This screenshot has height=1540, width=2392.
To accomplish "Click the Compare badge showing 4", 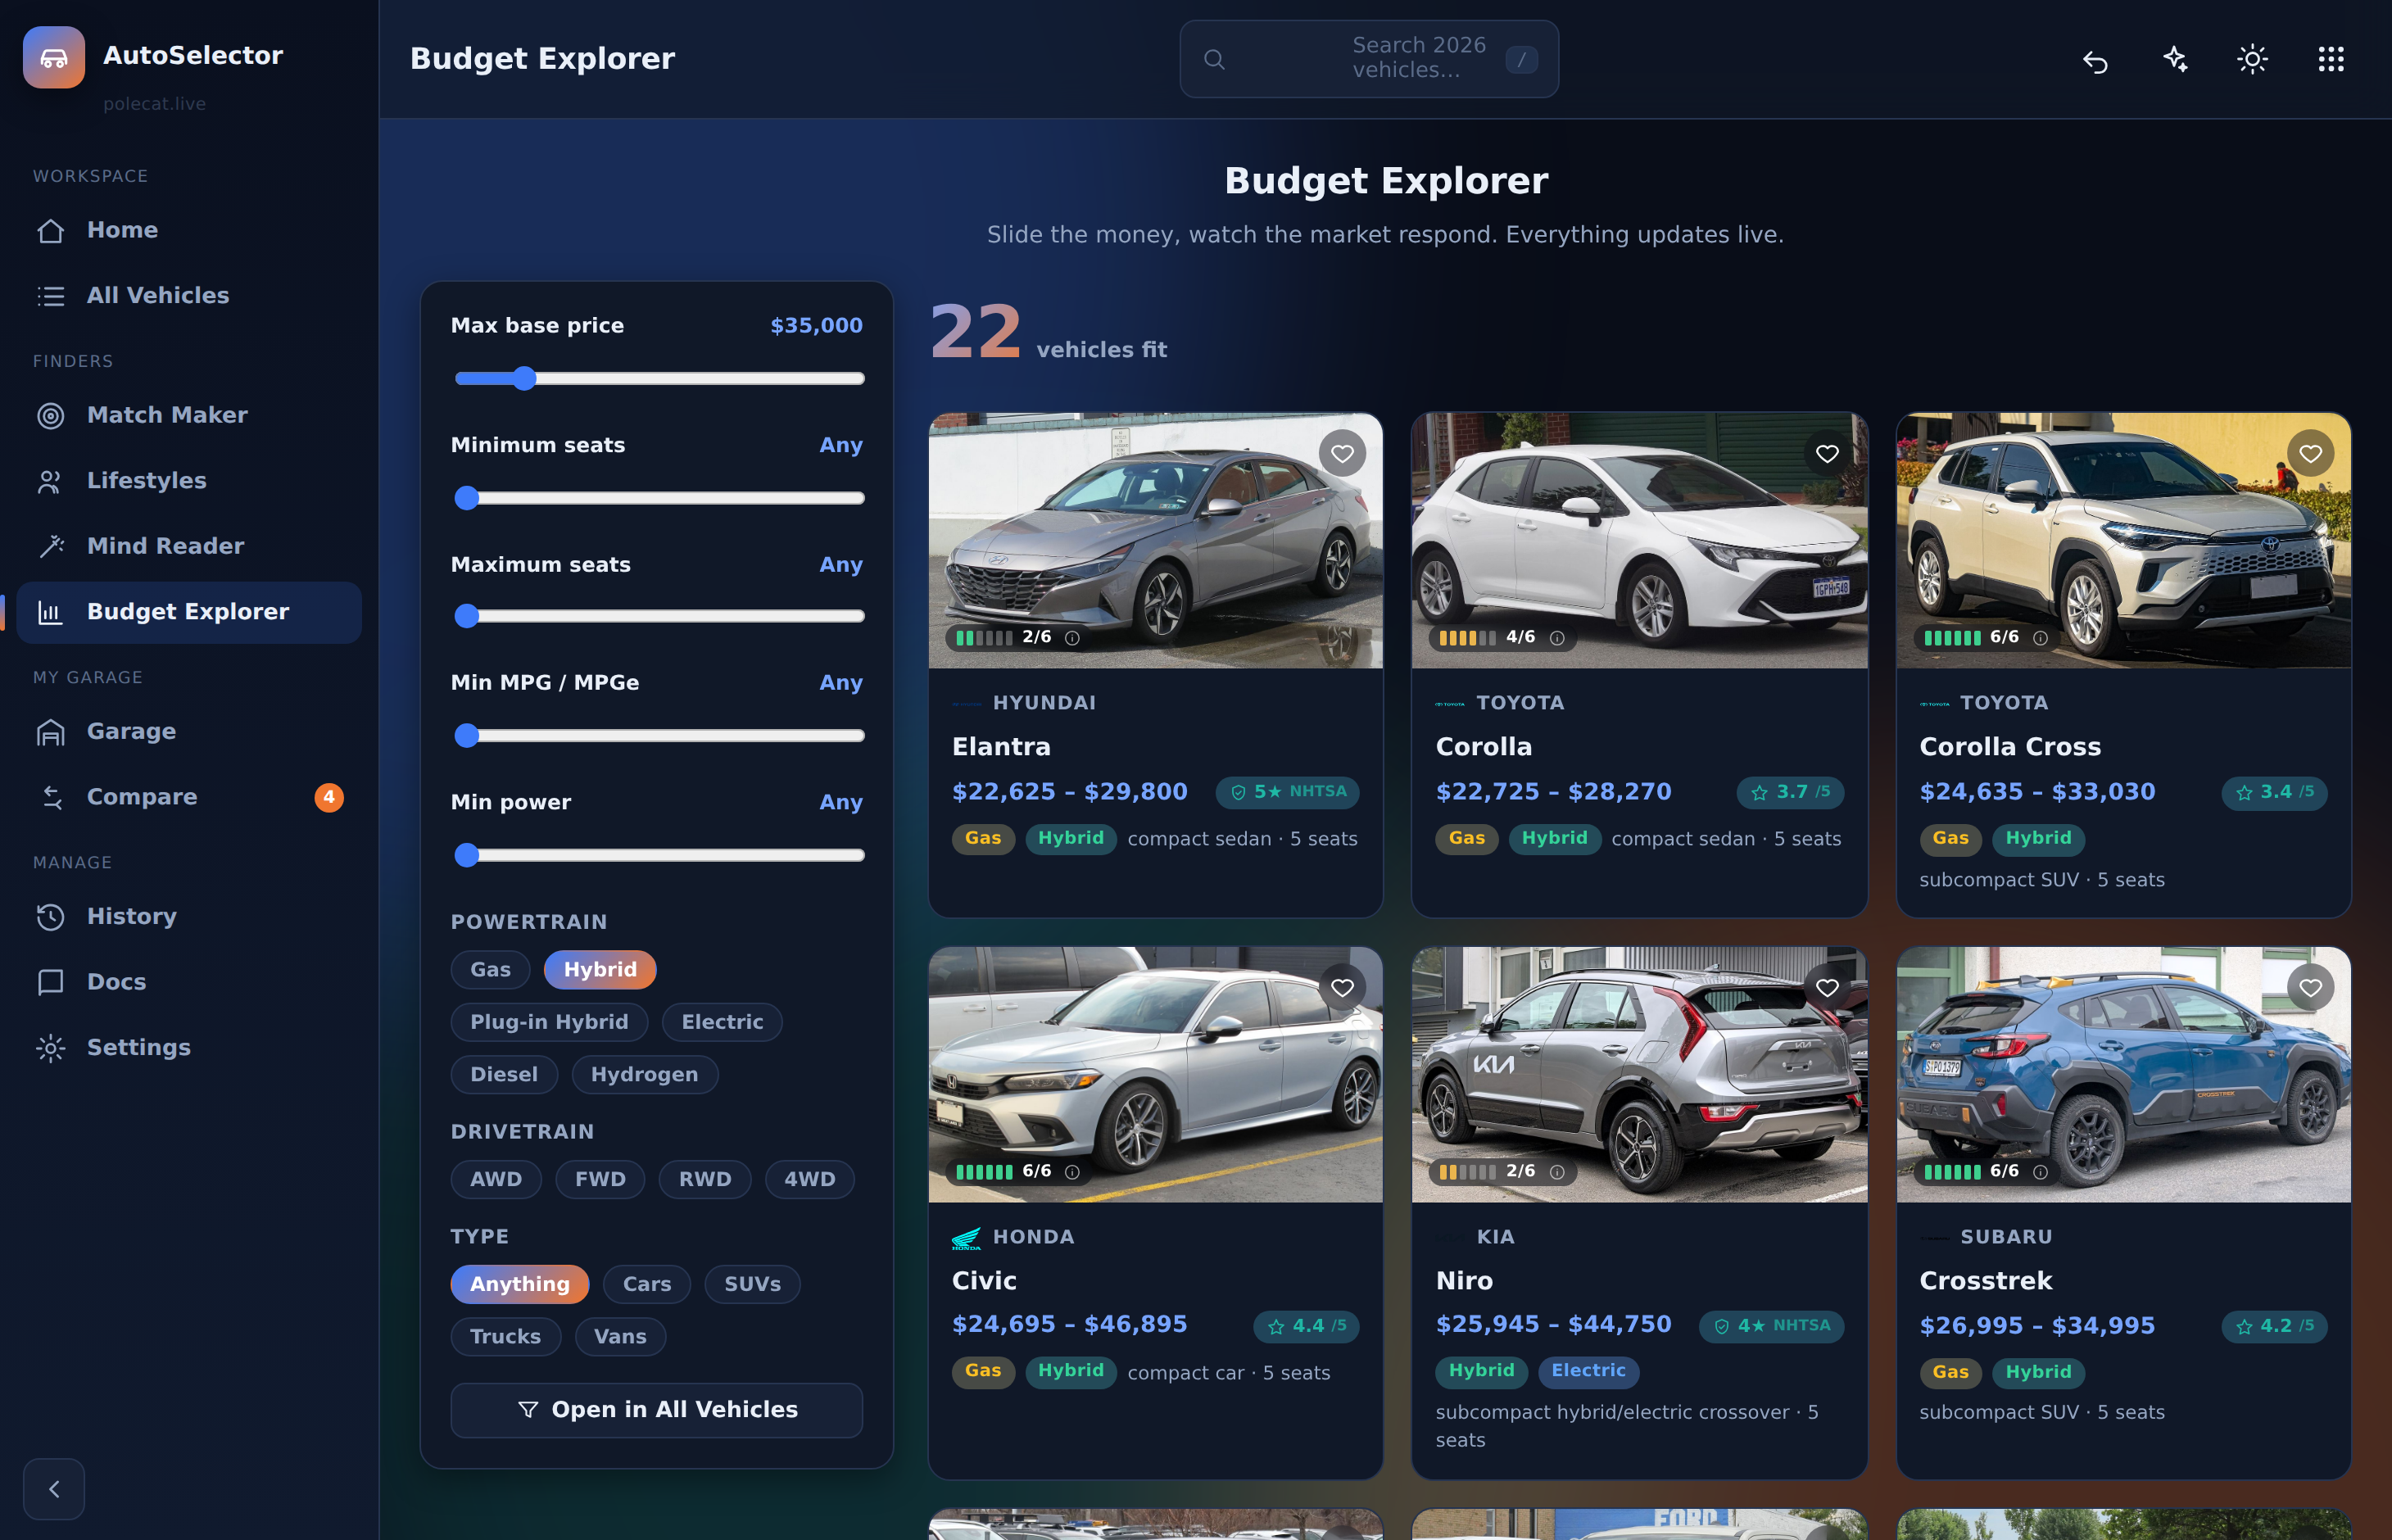I will click(329, 797).
